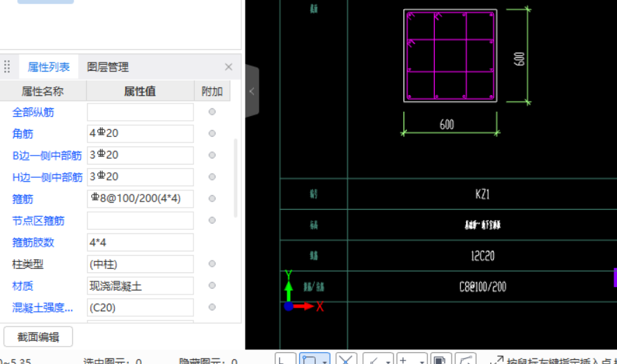The image size is (617, 364).
Task: Click the H边一侧中部筋 property name
Action: tap(47, 177)
